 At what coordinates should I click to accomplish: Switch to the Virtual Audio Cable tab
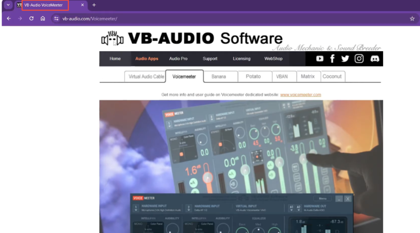[145, 77]
